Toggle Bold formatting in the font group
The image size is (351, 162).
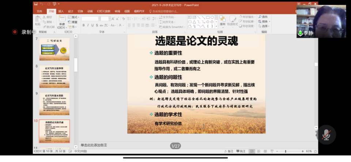(x=83, y=25)
